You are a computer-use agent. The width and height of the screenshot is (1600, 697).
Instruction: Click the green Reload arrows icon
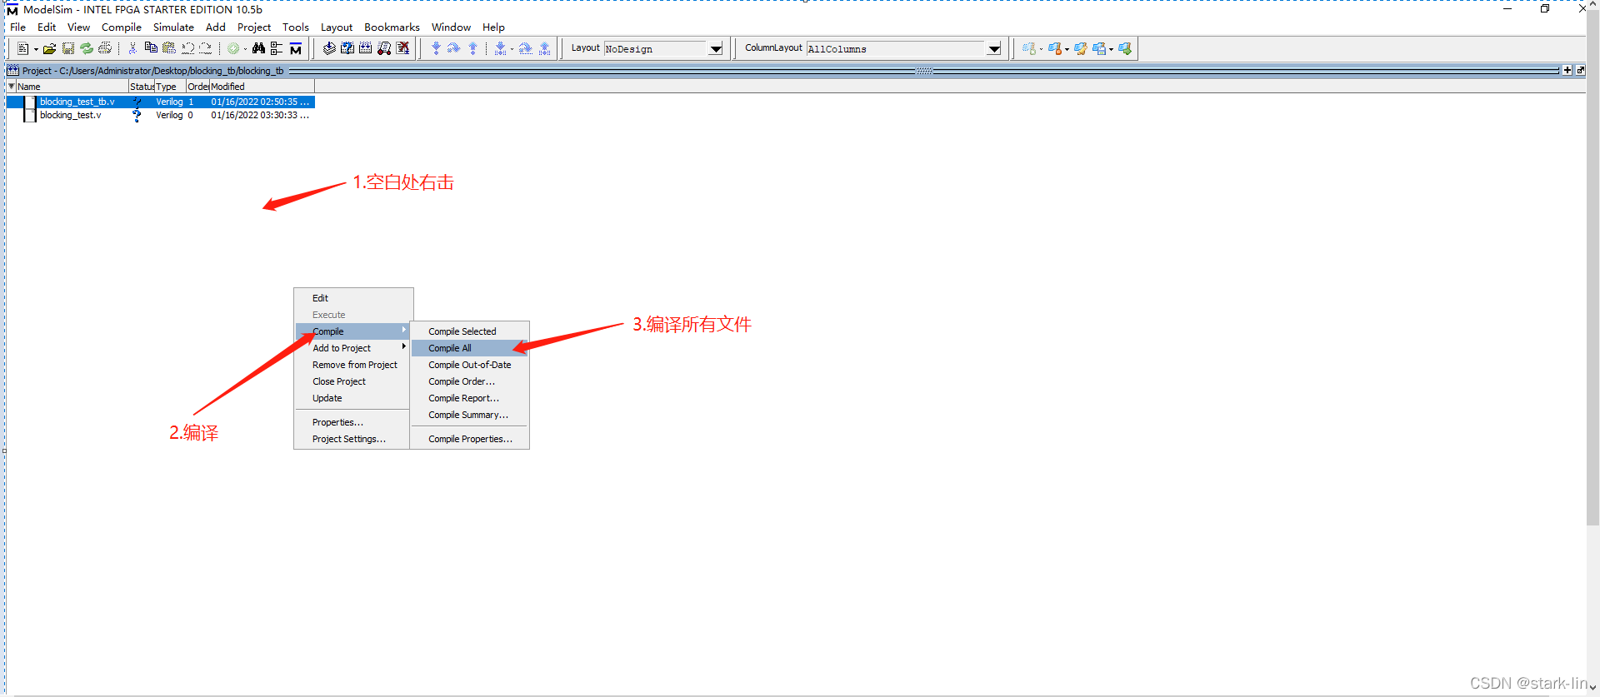point(87,48)
